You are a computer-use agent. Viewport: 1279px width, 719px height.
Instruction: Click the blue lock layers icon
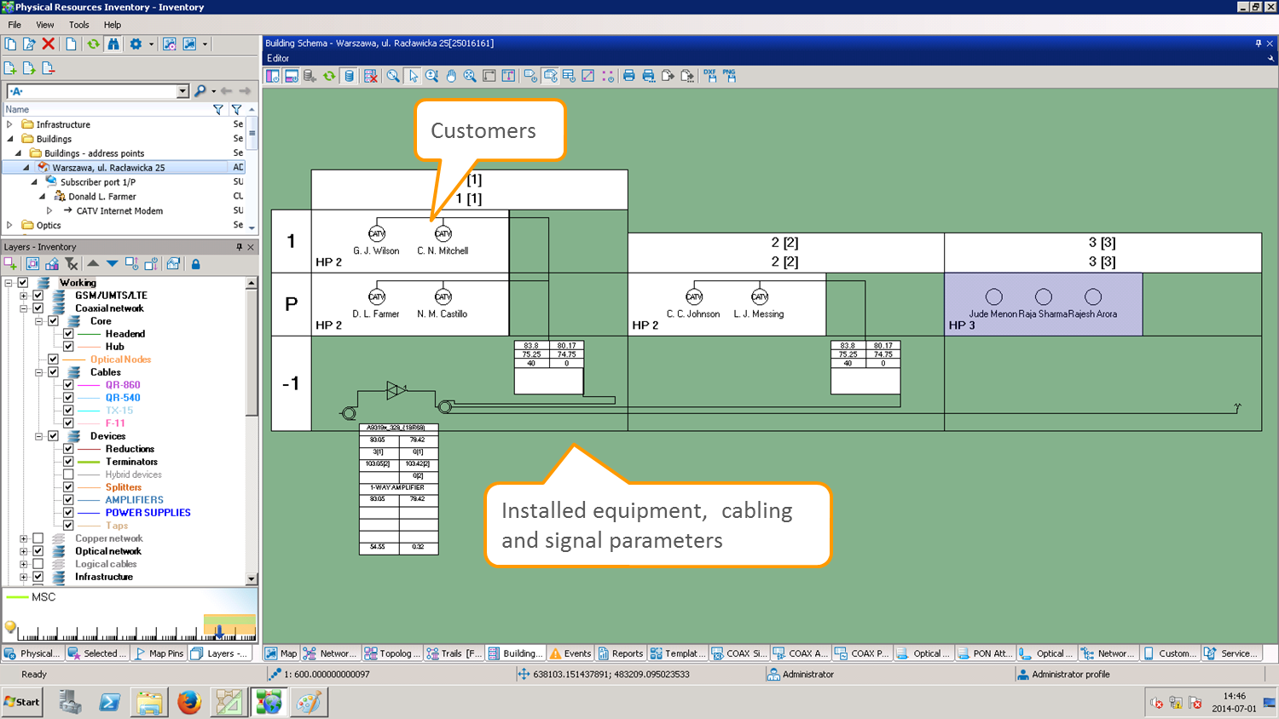(195, 264)
